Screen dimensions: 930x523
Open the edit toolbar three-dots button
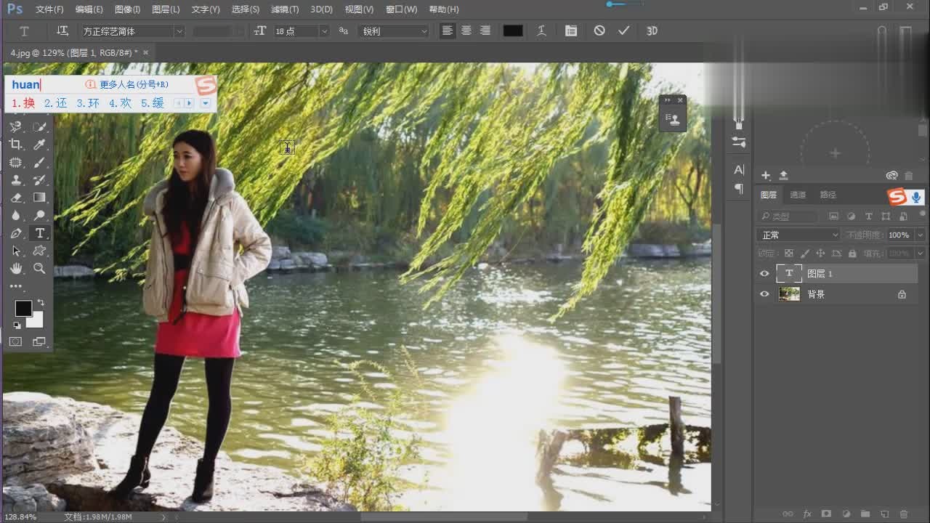coord(16,286)
